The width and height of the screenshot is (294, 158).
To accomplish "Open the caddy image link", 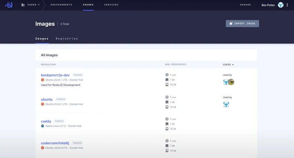I will [46, 121].
